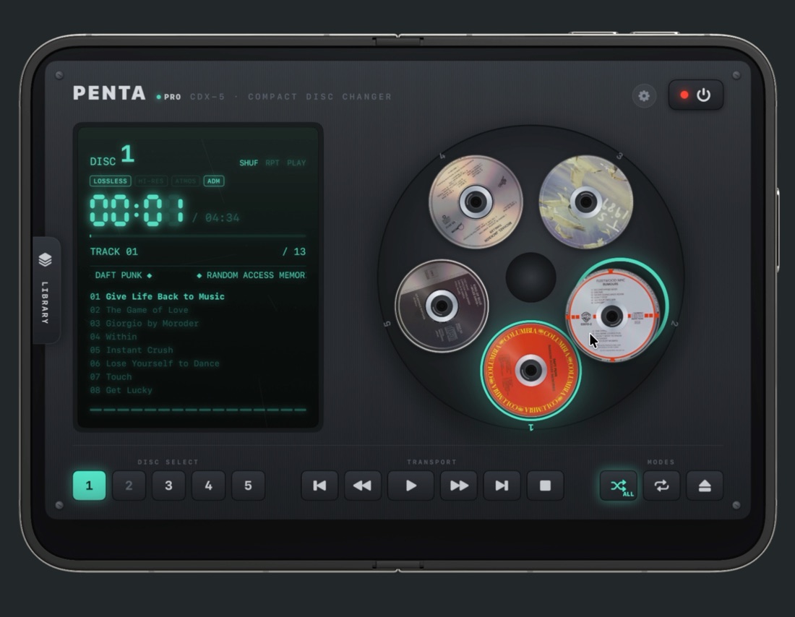Click the HI-RES badge
Screen dimensions: 795x617
pos(151,181)
